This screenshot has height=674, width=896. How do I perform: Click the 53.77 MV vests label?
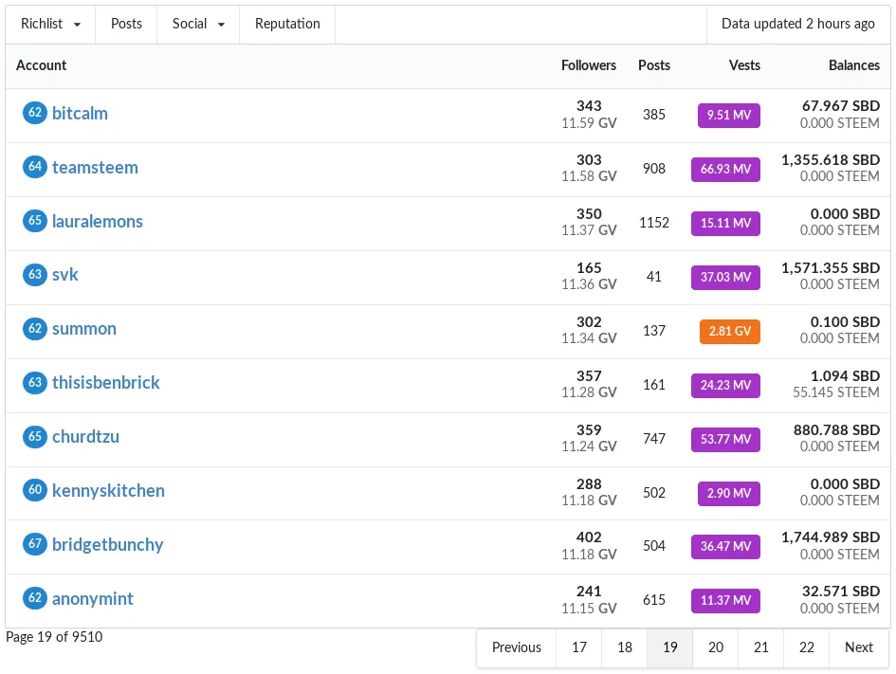click(x=725, y=439)
